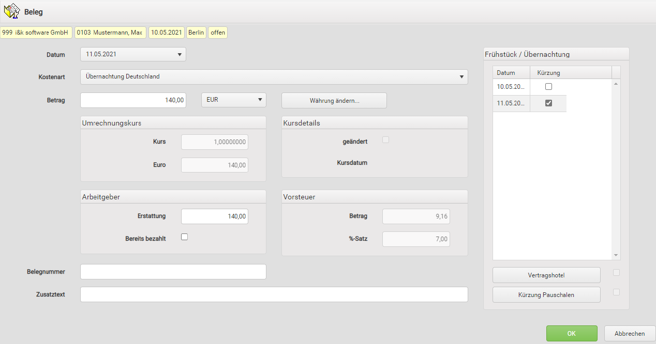Click the Währung ändern button
Screen dimensions: 656x344
coord(334,101)
